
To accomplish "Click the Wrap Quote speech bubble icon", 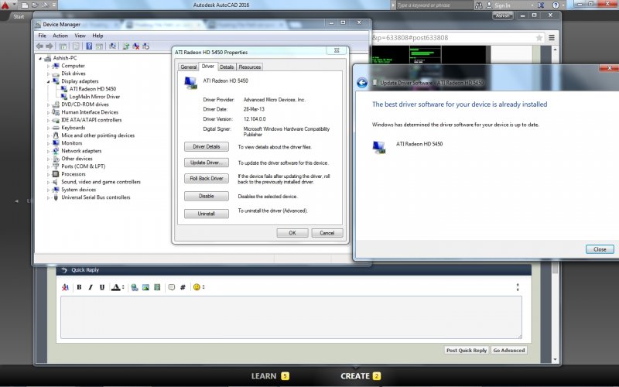I will (171, 287).
